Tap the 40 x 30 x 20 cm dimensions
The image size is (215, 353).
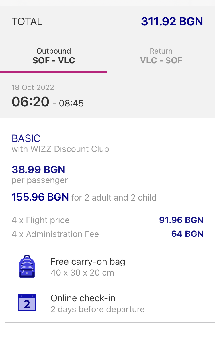coord(82,272)
